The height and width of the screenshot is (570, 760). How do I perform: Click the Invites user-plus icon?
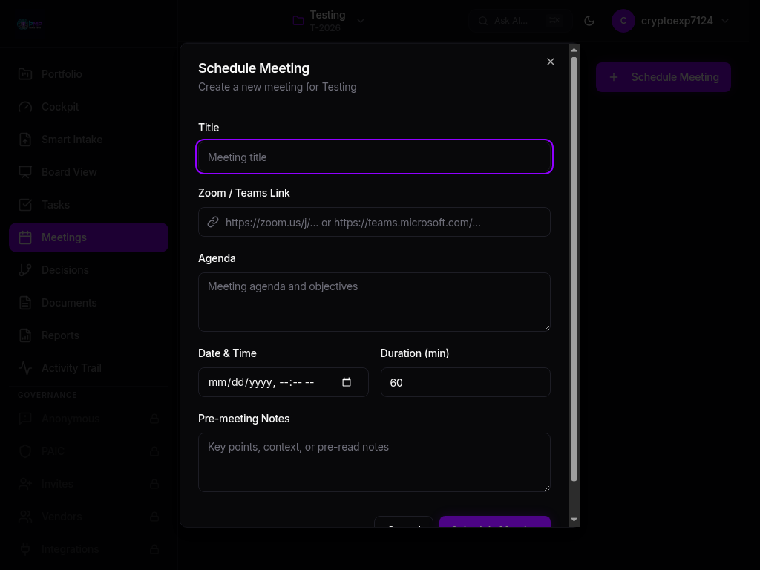[x=25, y=484]
